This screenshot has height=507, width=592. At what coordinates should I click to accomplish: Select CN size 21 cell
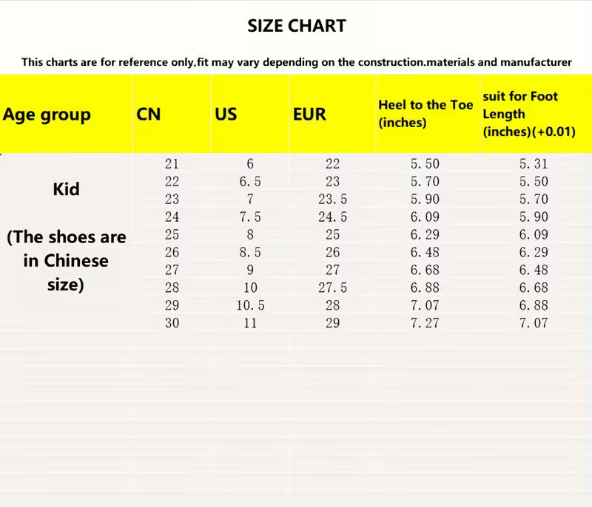[172, 164]
